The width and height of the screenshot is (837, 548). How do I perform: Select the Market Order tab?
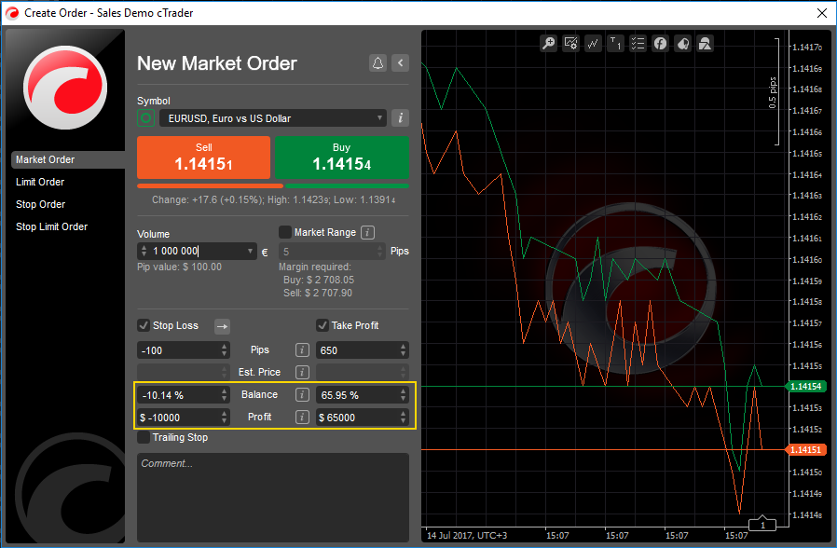coord(68,159)
